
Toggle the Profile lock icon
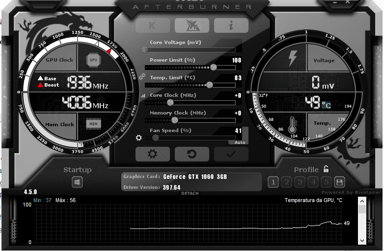point(326,169)
